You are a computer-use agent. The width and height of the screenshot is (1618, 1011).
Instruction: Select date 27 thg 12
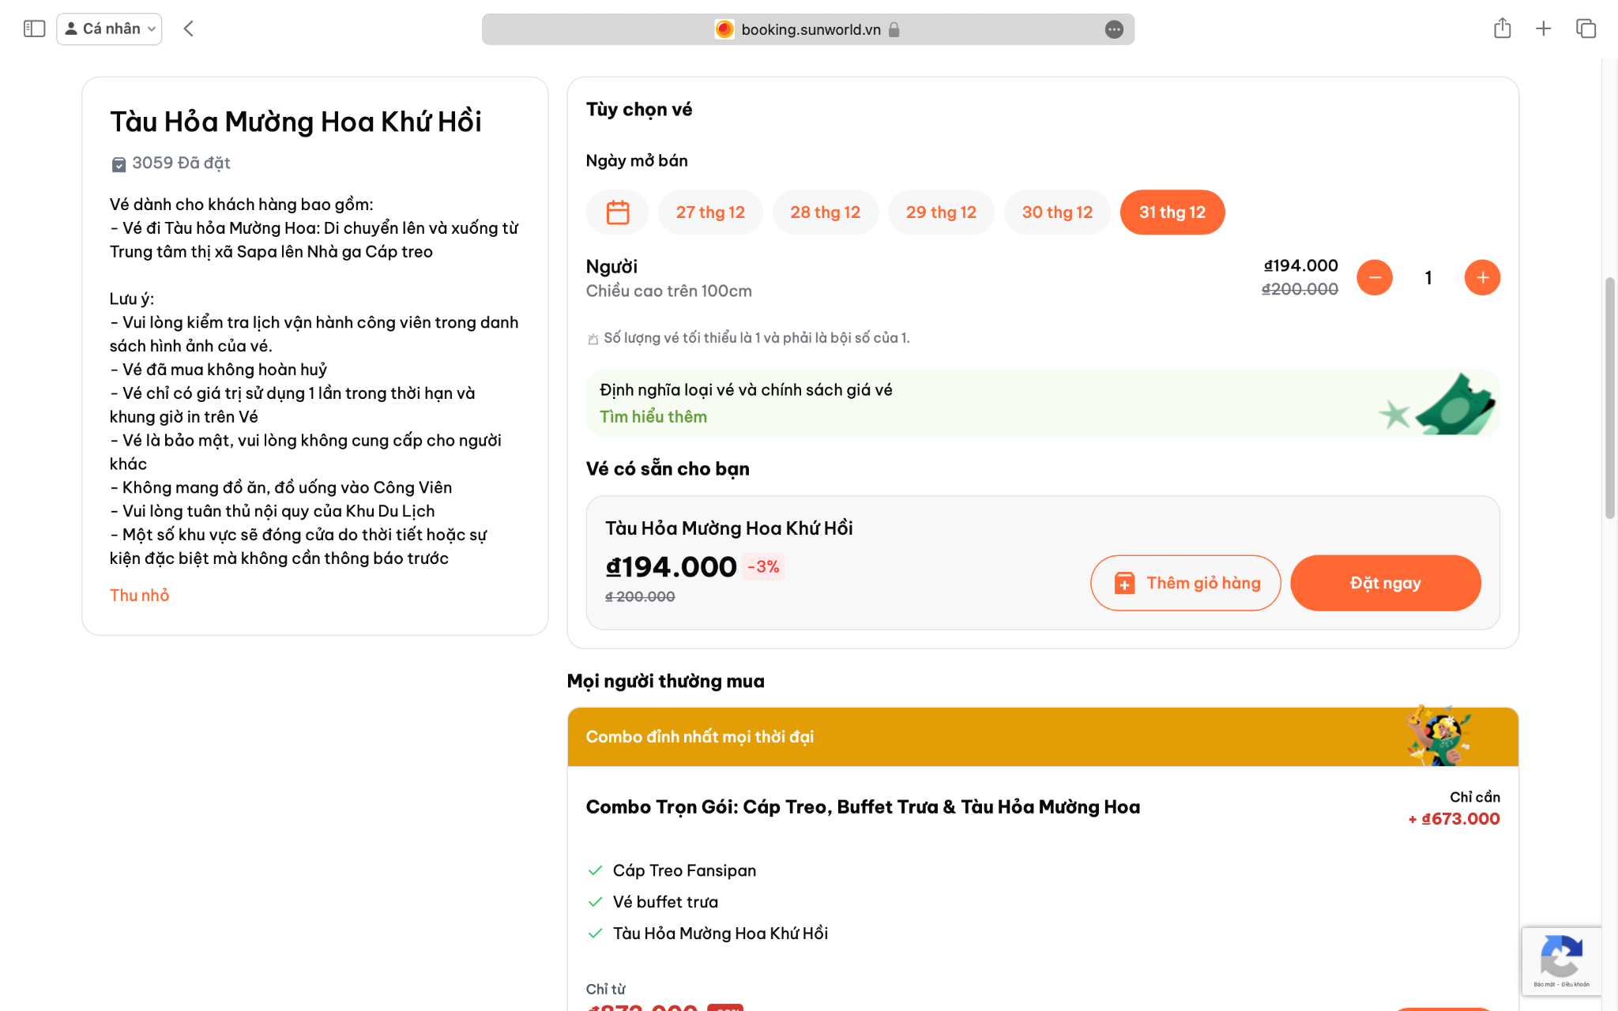coord(710,212)
